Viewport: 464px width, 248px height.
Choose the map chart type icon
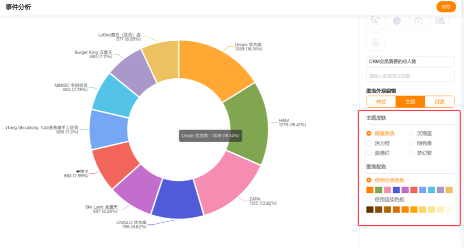(x=440, y=21)
